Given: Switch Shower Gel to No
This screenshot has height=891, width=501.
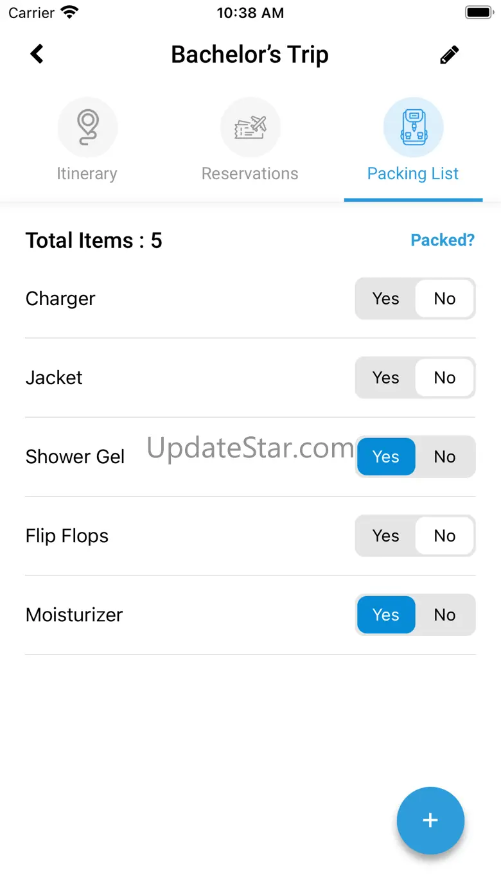Looking at the screenshot, I should pos(444,457).
